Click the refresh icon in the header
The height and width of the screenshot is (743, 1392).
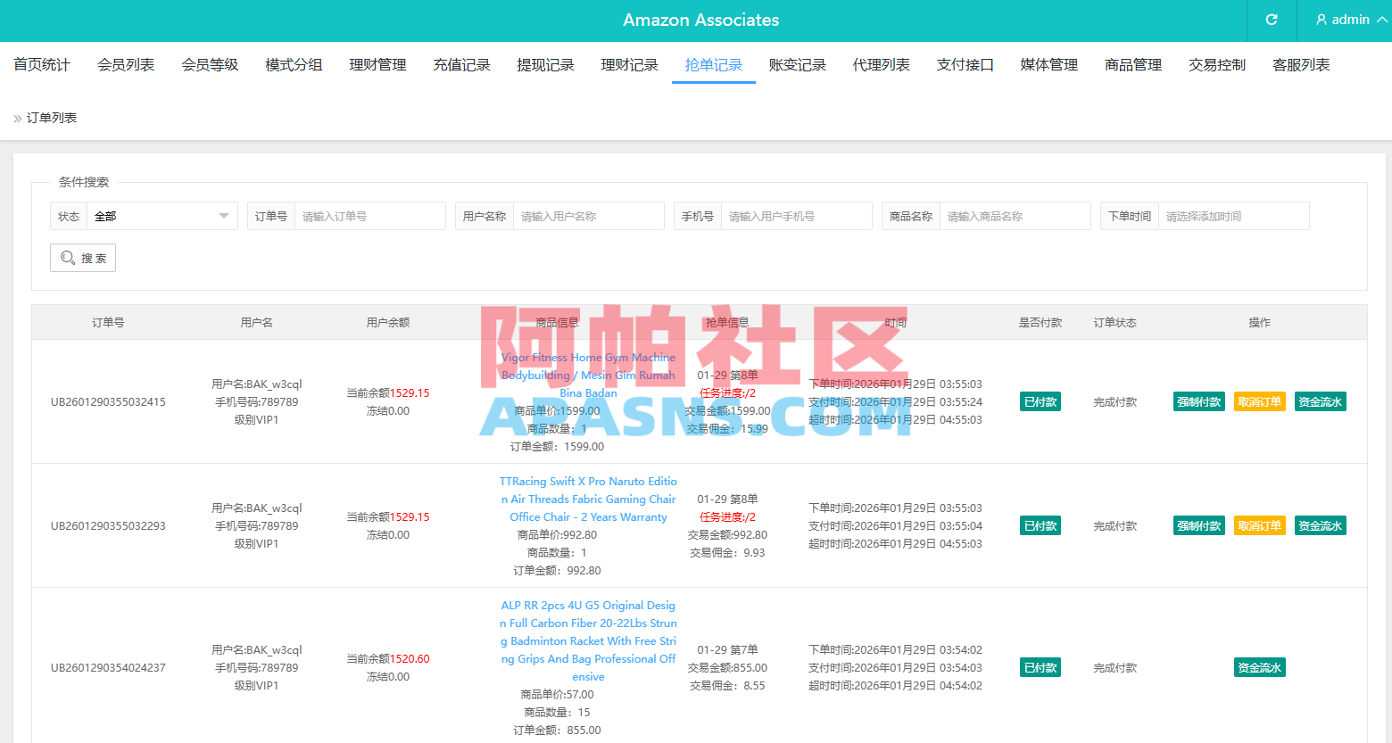coord(1272,20)
